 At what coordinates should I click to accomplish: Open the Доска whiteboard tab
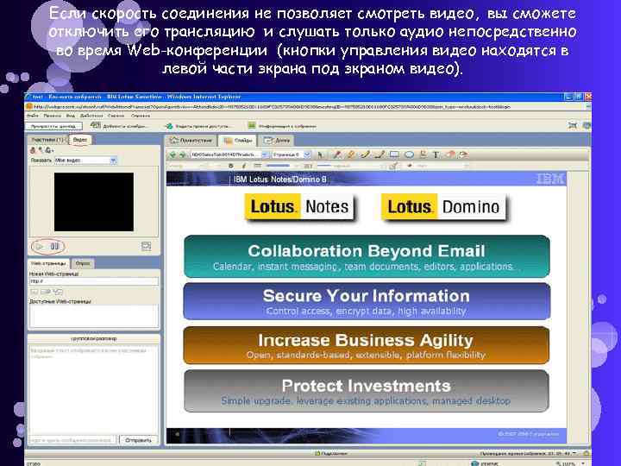coord(277,141)
